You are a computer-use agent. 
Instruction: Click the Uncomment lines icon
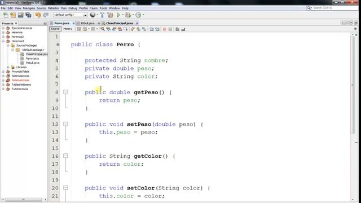point(183,29)
